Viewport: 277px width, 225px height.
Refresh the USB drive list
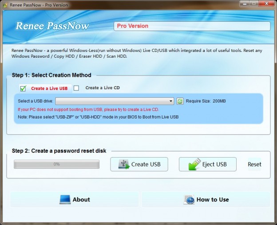pos(180,101)
